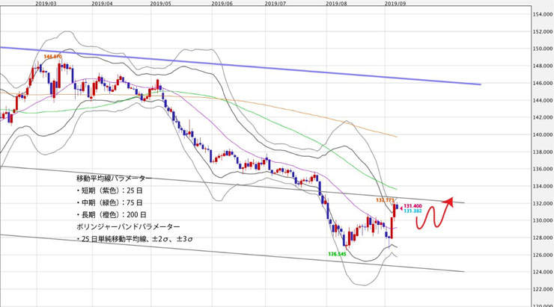554x307 pixels.
Task: Click the 130.000 price axis label
Action: pyautogui.click(x=542, y=220)
